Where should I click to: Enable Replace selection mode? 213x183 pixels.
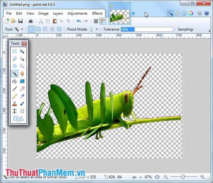(32, 29)
